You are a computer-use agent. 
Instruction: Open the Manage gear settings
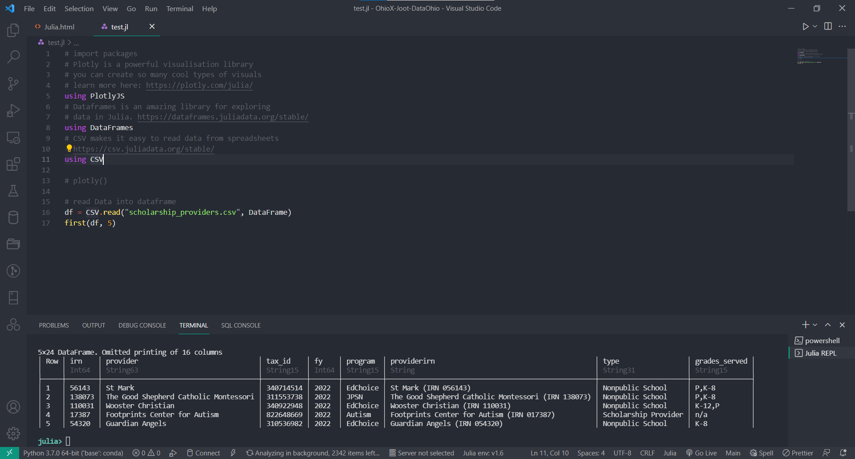coord(13,433)
